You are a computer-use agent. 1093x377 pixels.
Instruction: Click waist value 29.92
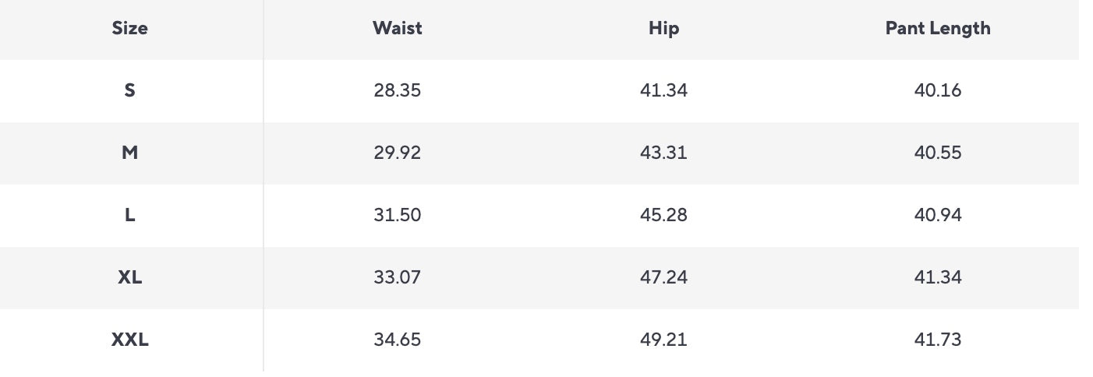[x=397, y=153]
